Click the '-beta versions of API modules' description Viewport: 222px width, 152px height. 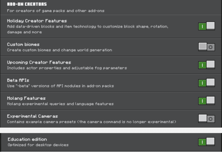click(61, 86)
